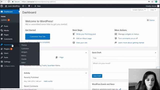Click Howdy, dorcas account menu
This screenshot has width=160, height=90.
tap(152, 6)
